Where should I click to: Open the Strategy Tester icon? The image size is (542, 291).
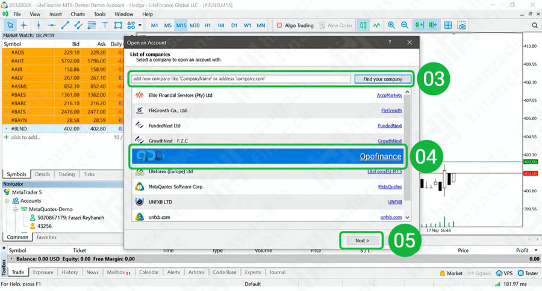(528, 273)
